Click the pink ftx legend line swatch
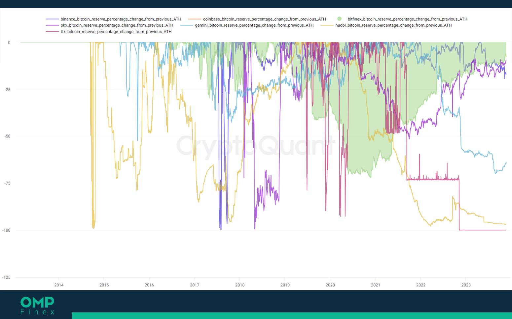Image resolution: width=512 pixels, height=319 pixels. tap(52, 32)
